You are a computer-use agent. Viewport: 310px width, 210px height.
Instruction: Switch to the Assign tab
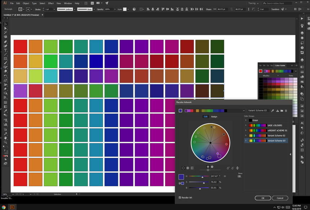point(214,117)
